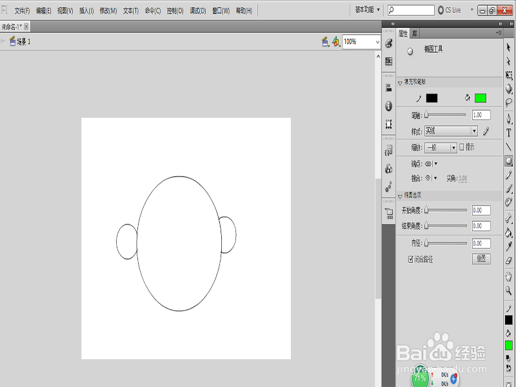Select the Lasso tool
This screenshot has width=516, height=387.
point(509,103)
